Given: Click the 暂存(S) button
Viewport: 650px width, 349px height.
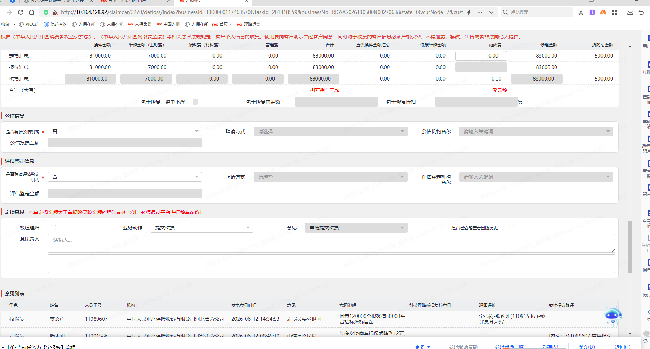Looking at the screenshot, I should (x=550, y=347).
